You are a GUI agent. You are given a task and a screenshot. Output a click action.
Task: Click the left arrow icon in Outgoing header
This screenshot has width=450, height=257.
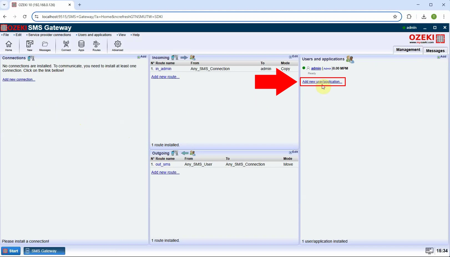click(185, 153)
